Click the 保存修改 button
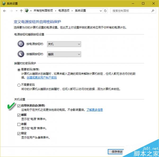159x157 pixels. pyautogui.click(x=116, y=152)
